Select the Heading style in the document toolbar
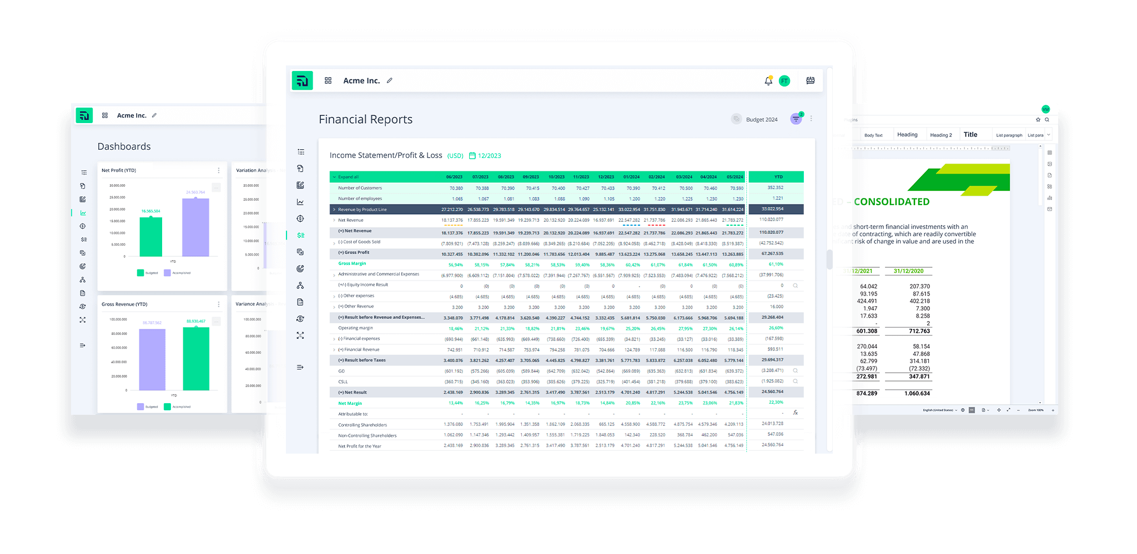This screenshot has width=1137, height=554. click(x=907, y=134)
